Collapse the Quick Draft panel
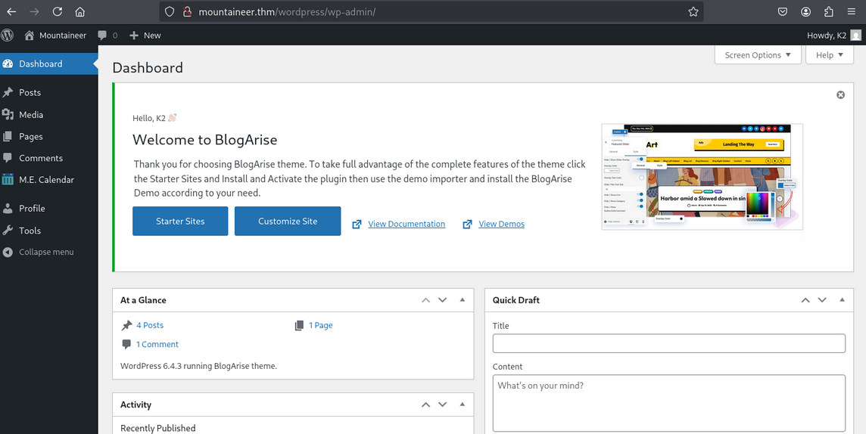866x434 pixels. click(842, 300)
